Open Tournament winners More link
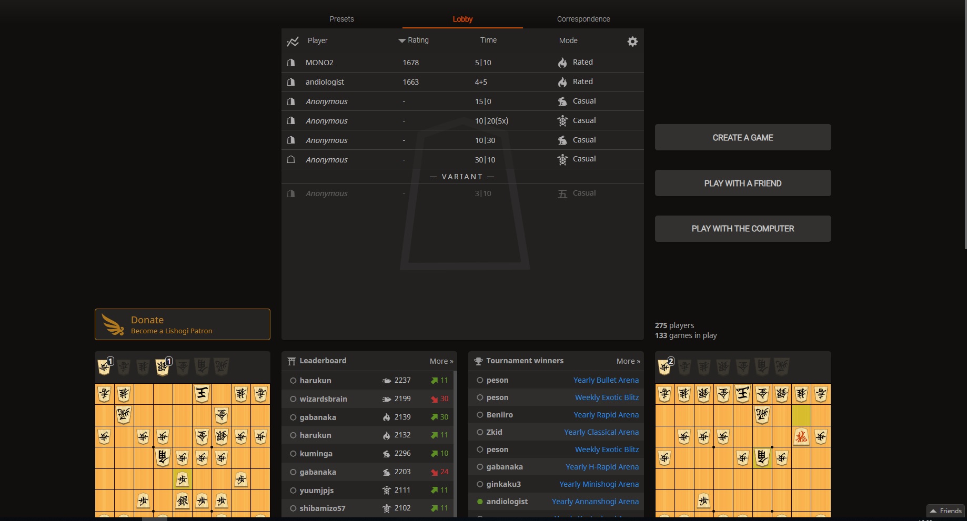This screenshot has width=967, height=521. (x=628, y=361)
